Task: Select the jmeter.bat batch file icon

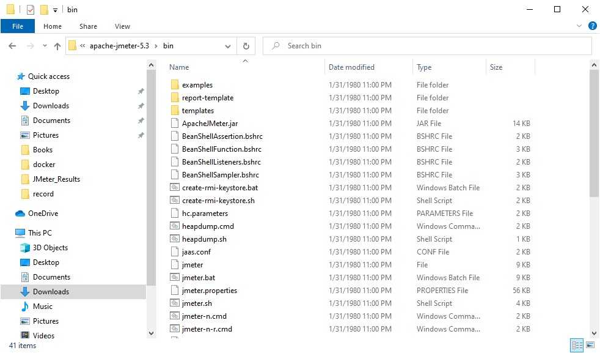Action: [x=174, y=278]
